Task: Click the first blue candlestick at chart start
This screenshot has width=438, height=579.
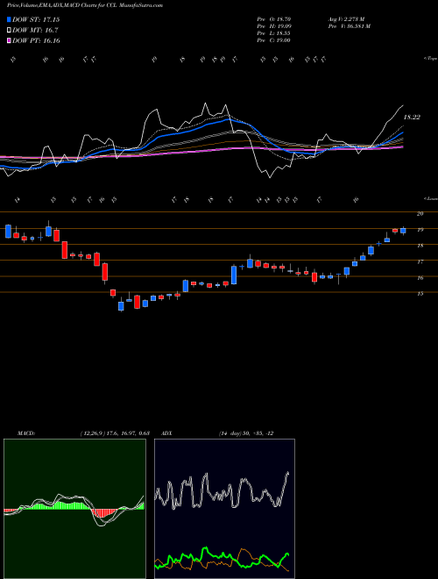Action: coord(8,231)
